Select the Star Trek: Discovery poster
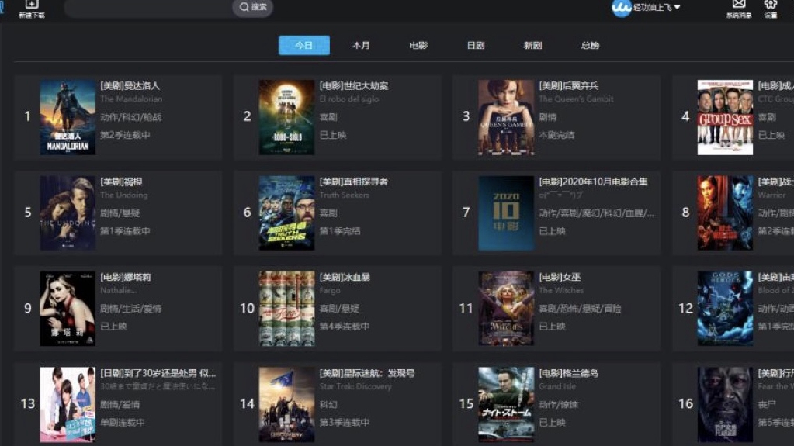 pyautogui.click(x=286, y=404)
